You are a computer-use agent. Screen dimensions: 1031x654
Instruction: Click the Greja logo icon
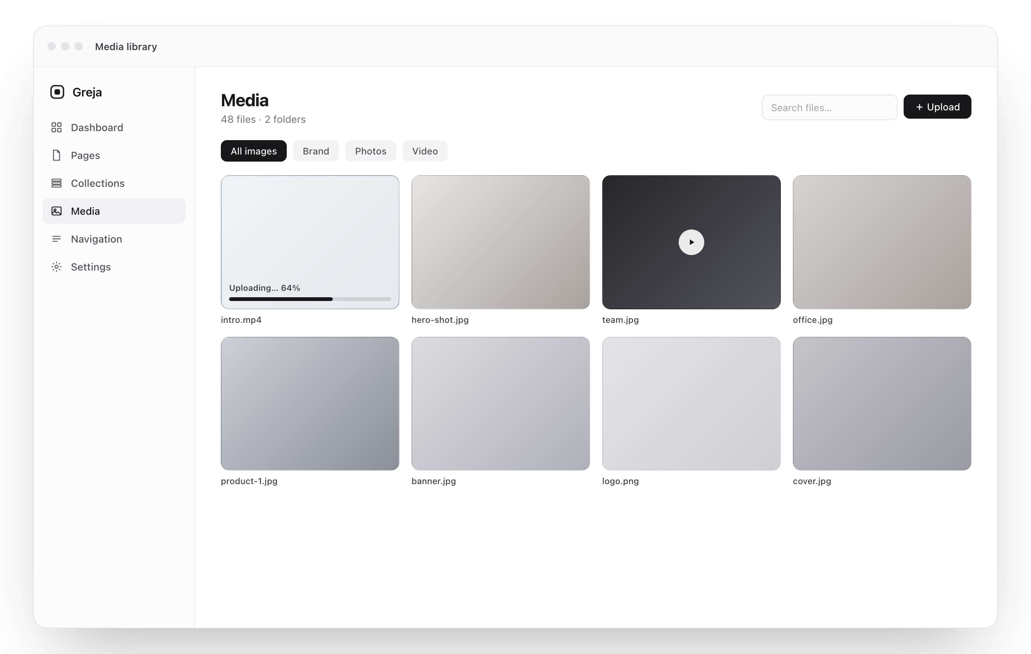coord(57,92)
